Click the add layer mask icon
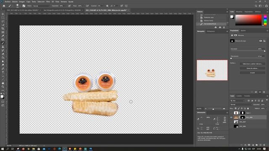This screenshot has height=151, width=269. pos(249,145)
